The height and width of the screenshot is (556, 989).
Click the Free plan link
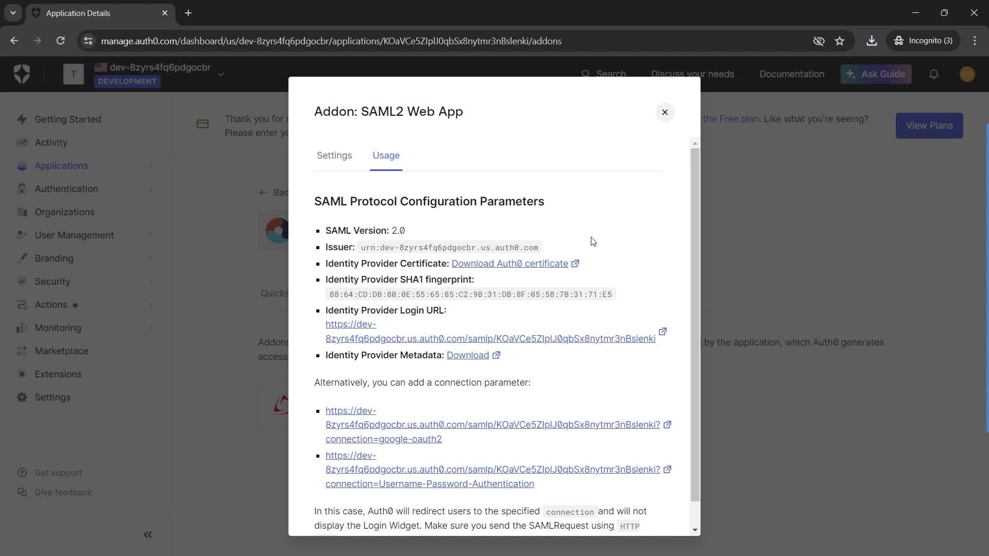pyautogui.click(x=731, y=119)
